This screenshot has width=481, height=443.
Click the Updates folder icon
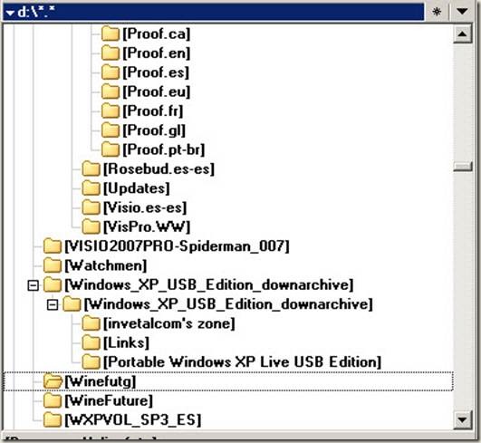point(91,188)
